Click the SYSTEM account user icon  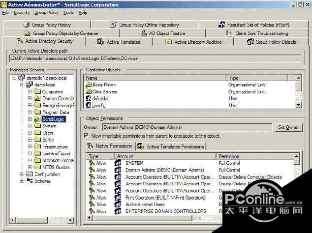118,163
